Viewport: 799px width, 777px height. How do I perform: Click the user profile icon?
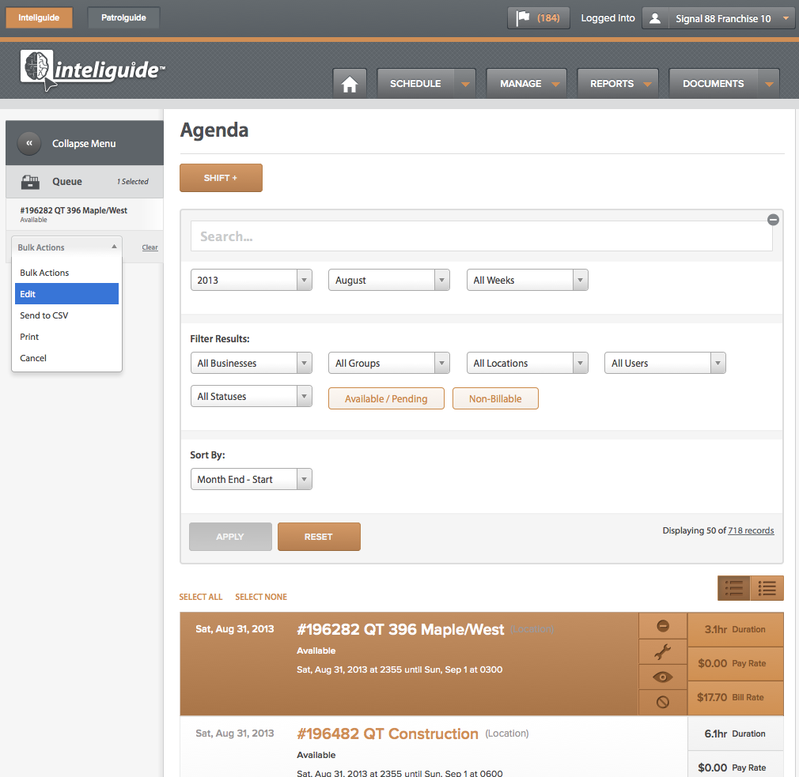coord(655,18)
